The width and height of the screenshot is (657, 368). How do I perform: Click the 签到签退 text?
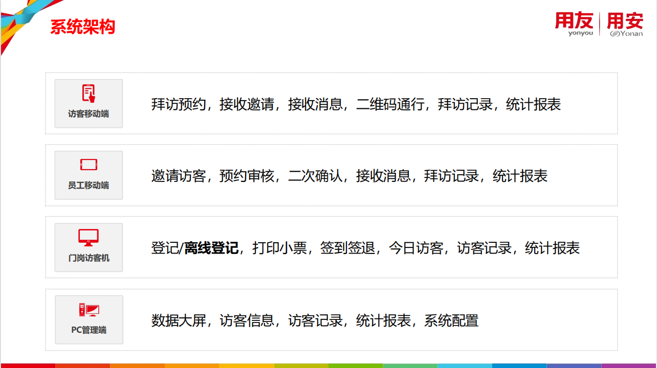coord(347,248)
